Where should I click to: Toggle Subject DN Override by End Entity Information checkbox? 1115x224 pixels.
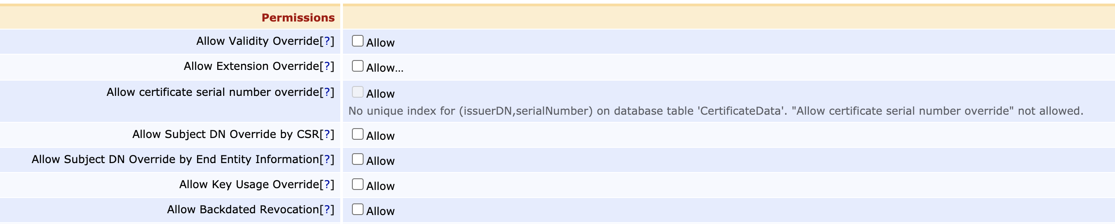(357, 159)
